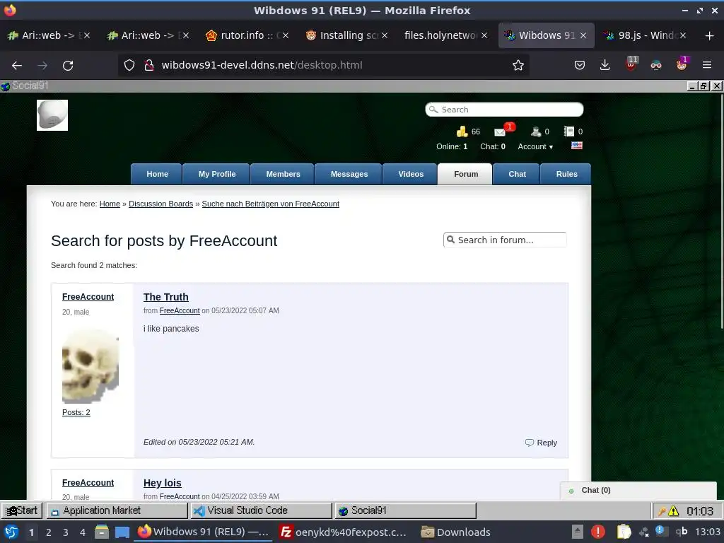Image resolution: width=724 pixels, height=543 pixels.
Task: Open the Home navigation tab
Action: tap(157, 174)
